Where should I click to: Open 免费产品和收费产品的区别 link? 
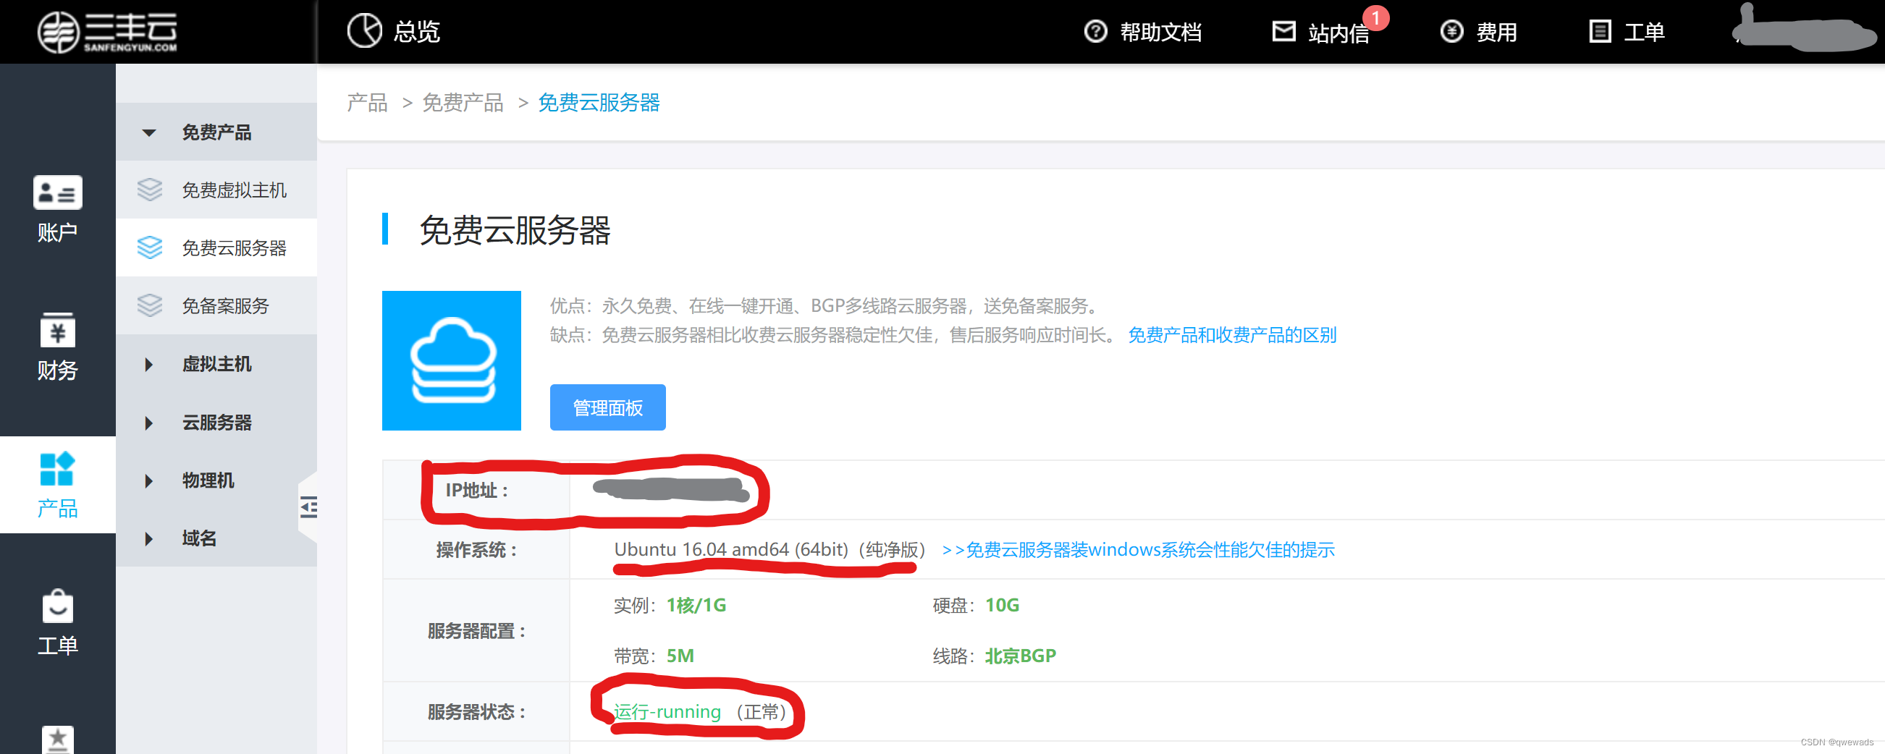point(1232,335)
